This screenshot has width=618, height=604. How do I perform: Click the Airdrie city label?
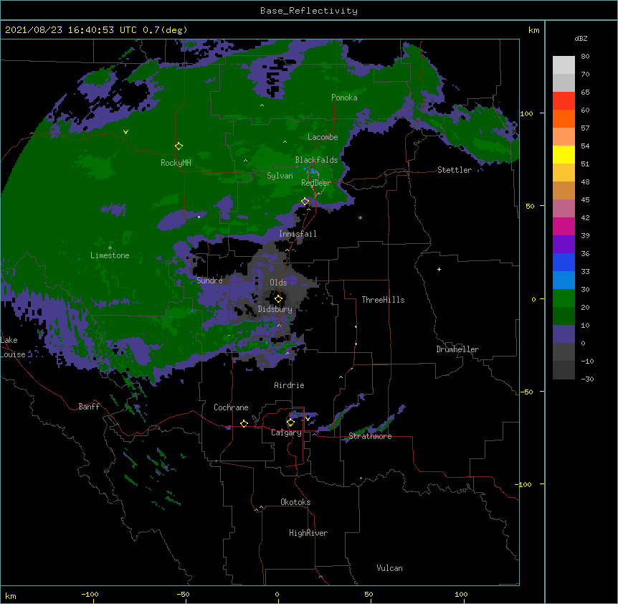click(289, 385)
